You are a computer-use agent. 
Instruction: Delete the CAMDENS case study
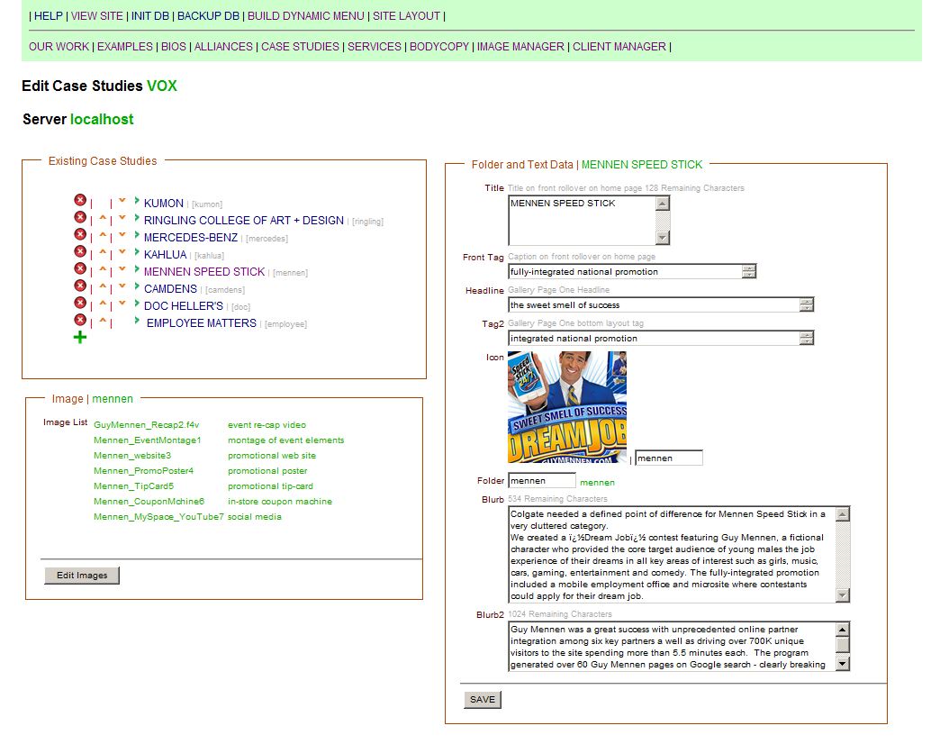80,286
